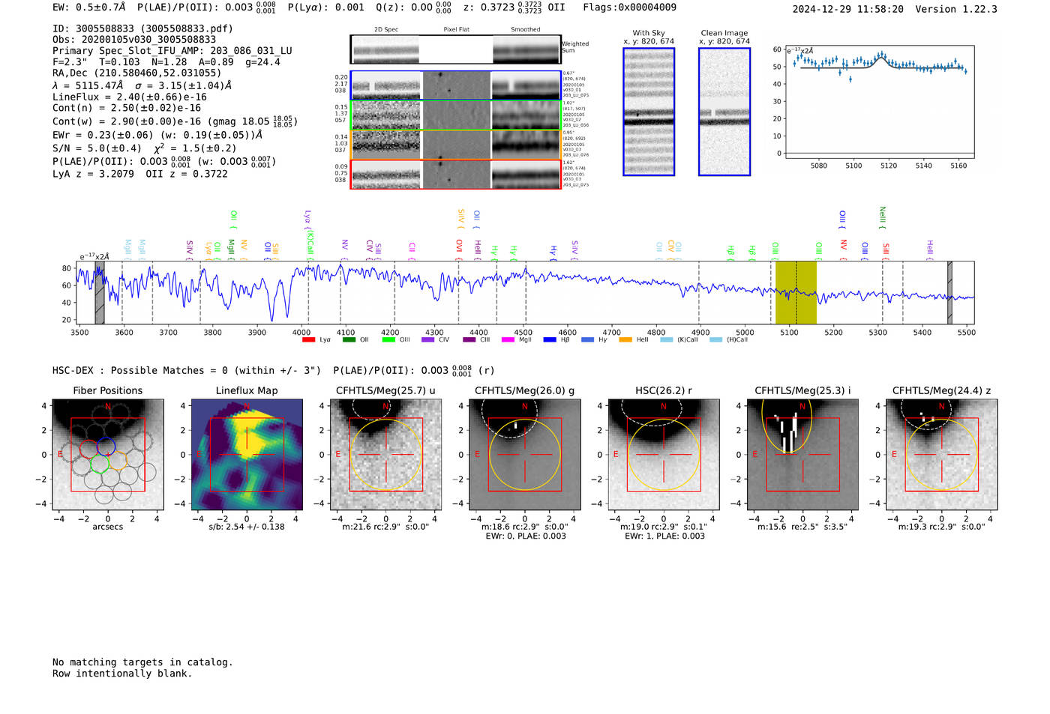Click 'Row intentionally blank.' text
This screenshot has width=1050, height=714.
click(122, 674)
